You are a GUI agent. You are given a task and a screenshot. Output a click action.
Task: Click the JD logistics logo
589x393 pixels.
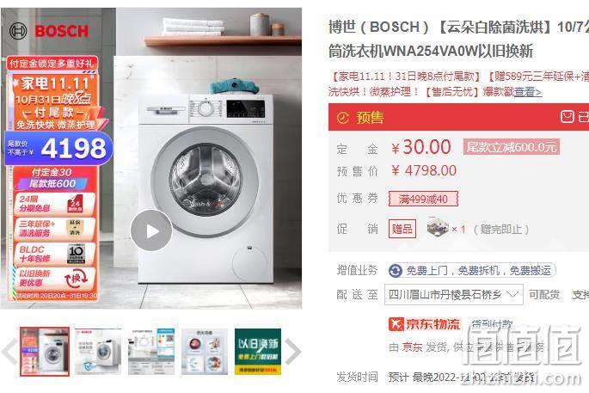click(x=424, y=324)
